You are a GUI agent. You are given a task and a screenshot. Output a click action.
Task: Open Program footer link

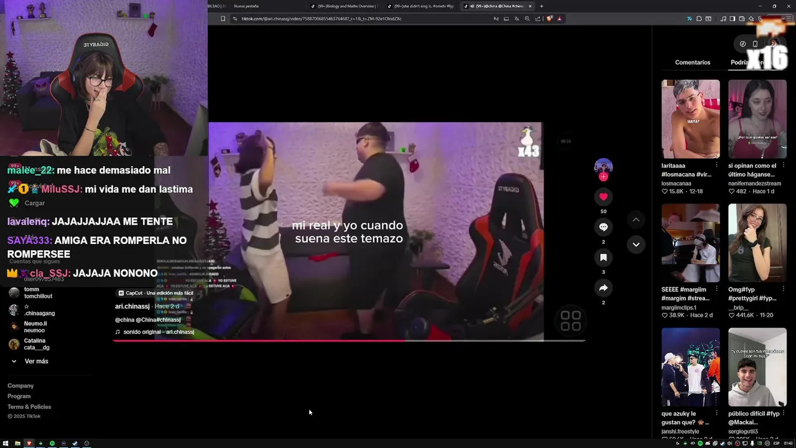pos(19,396)
